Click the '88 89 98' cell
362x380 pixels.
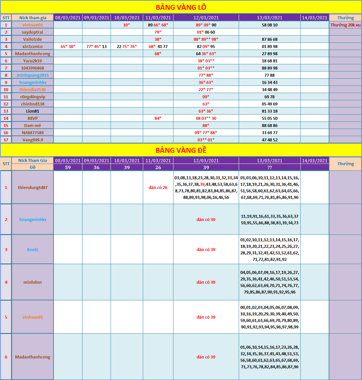(x=269, y=68)
